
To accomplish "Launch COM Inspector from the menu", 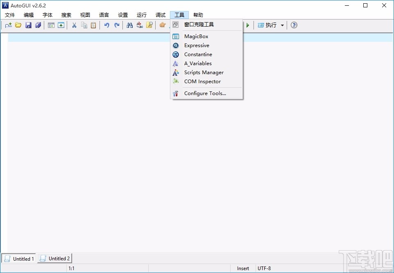I will point(202,82).
